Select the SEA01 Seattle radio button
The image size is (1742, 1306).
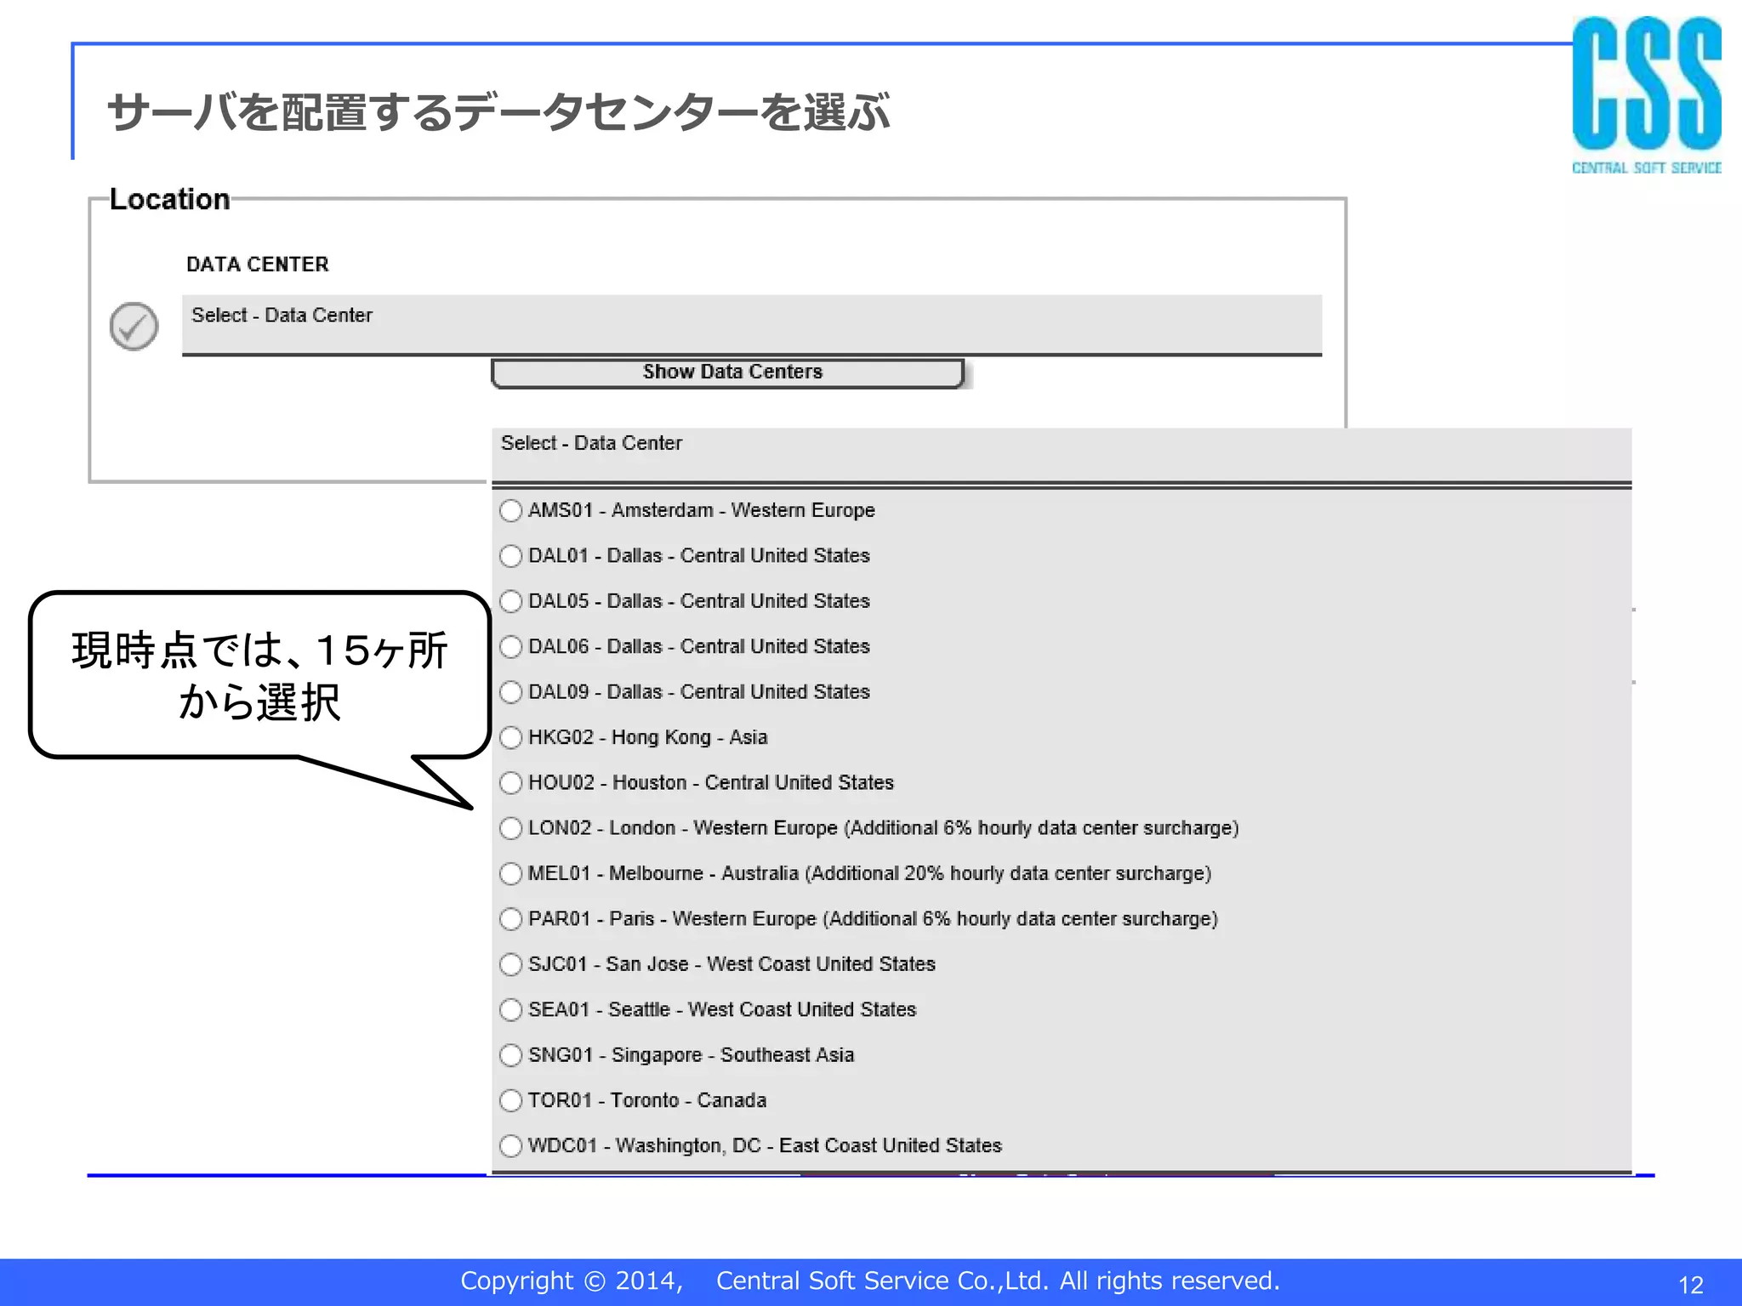[510, 1009]
